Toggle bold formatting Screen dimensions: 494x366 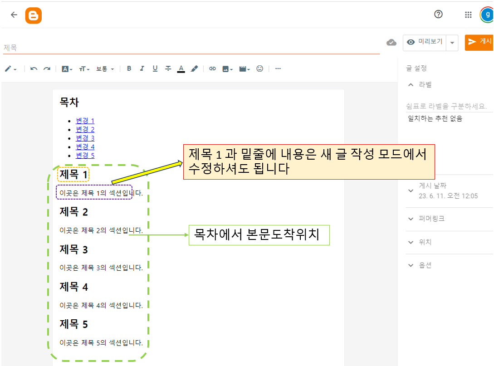pos(129,68)
